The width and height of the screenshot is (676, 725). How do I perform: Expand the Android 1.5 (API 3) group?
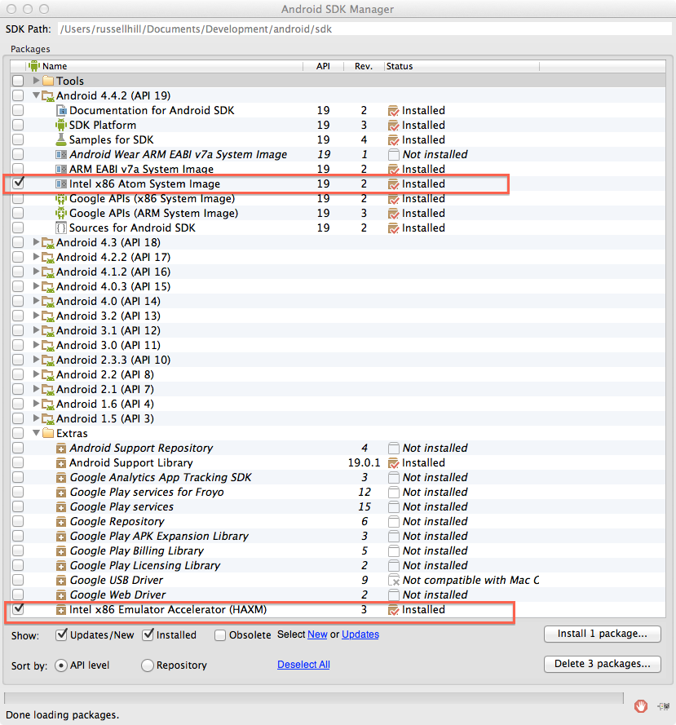36,418
